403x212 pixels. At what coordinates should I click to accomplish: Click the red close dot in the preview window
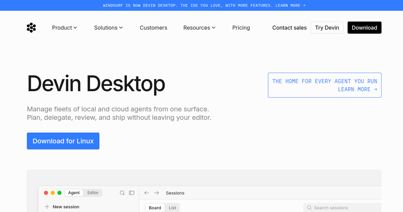[x=46, y=193]
